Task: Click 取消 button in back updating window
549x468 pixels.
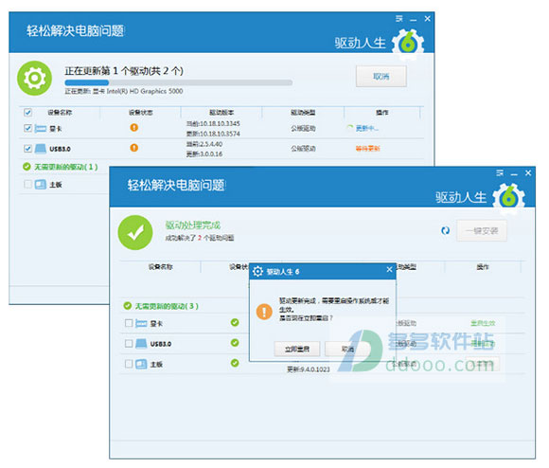Action: (381, 76)
